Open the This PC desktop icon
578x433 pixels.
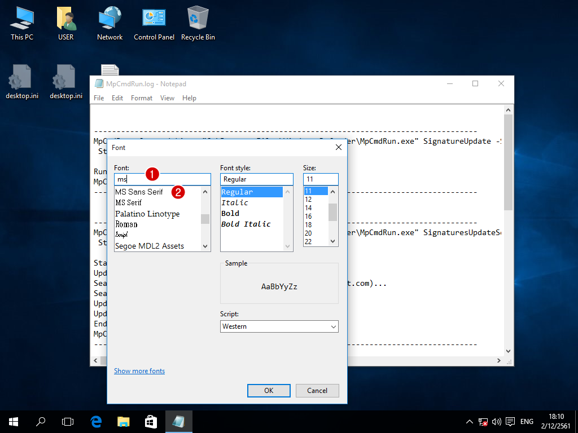click(22, 24)
